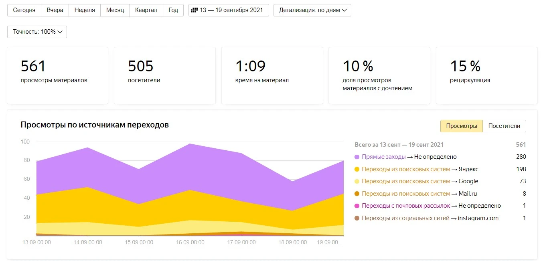This screenshot has width=541, height=261.
Task: Select the Сегодня period tab
Action: (24, 10)
